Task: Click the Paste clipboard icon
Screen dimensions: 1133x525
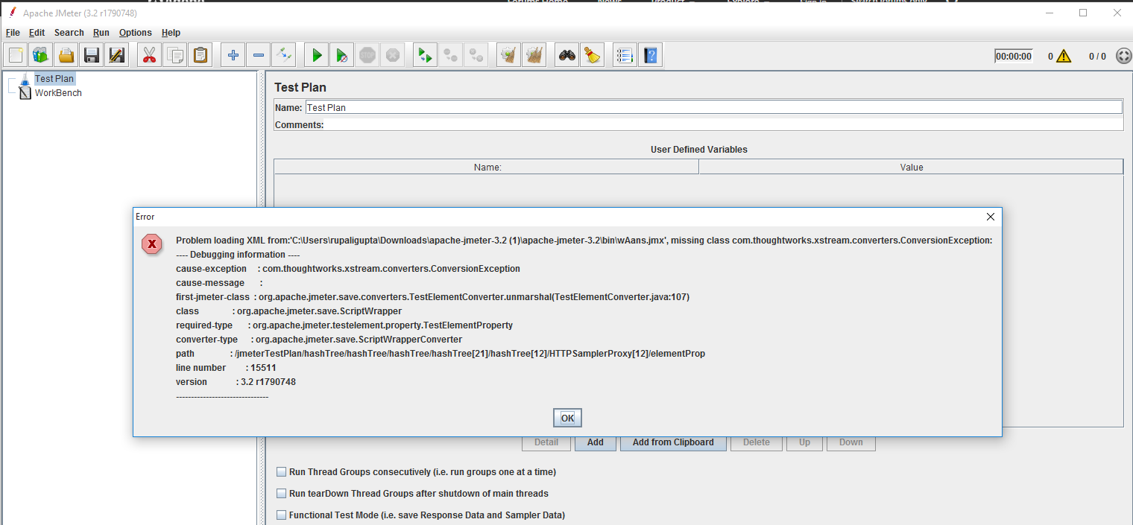Action: point(200,55)
